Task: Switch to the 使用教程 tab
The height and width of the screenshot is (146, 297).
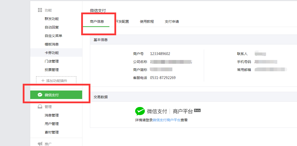Action: [147, 22]
